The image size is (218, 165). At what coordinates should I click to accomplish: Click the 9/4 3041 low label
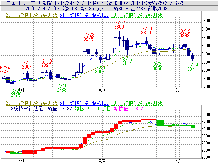tap(192, 67)
